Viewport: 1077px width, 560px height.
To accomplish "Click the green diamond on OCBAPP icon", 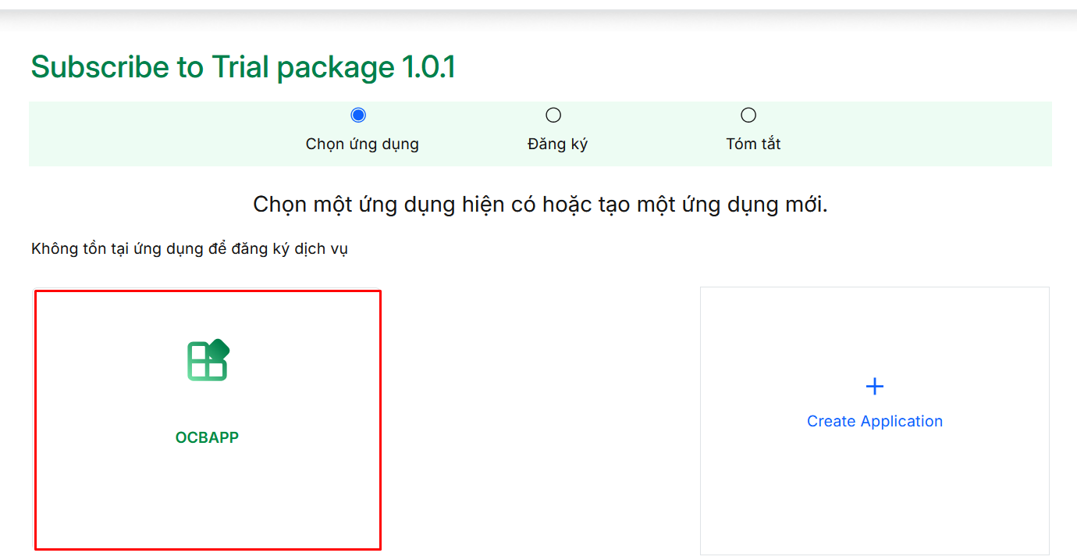I will click(x=219, y=348).
